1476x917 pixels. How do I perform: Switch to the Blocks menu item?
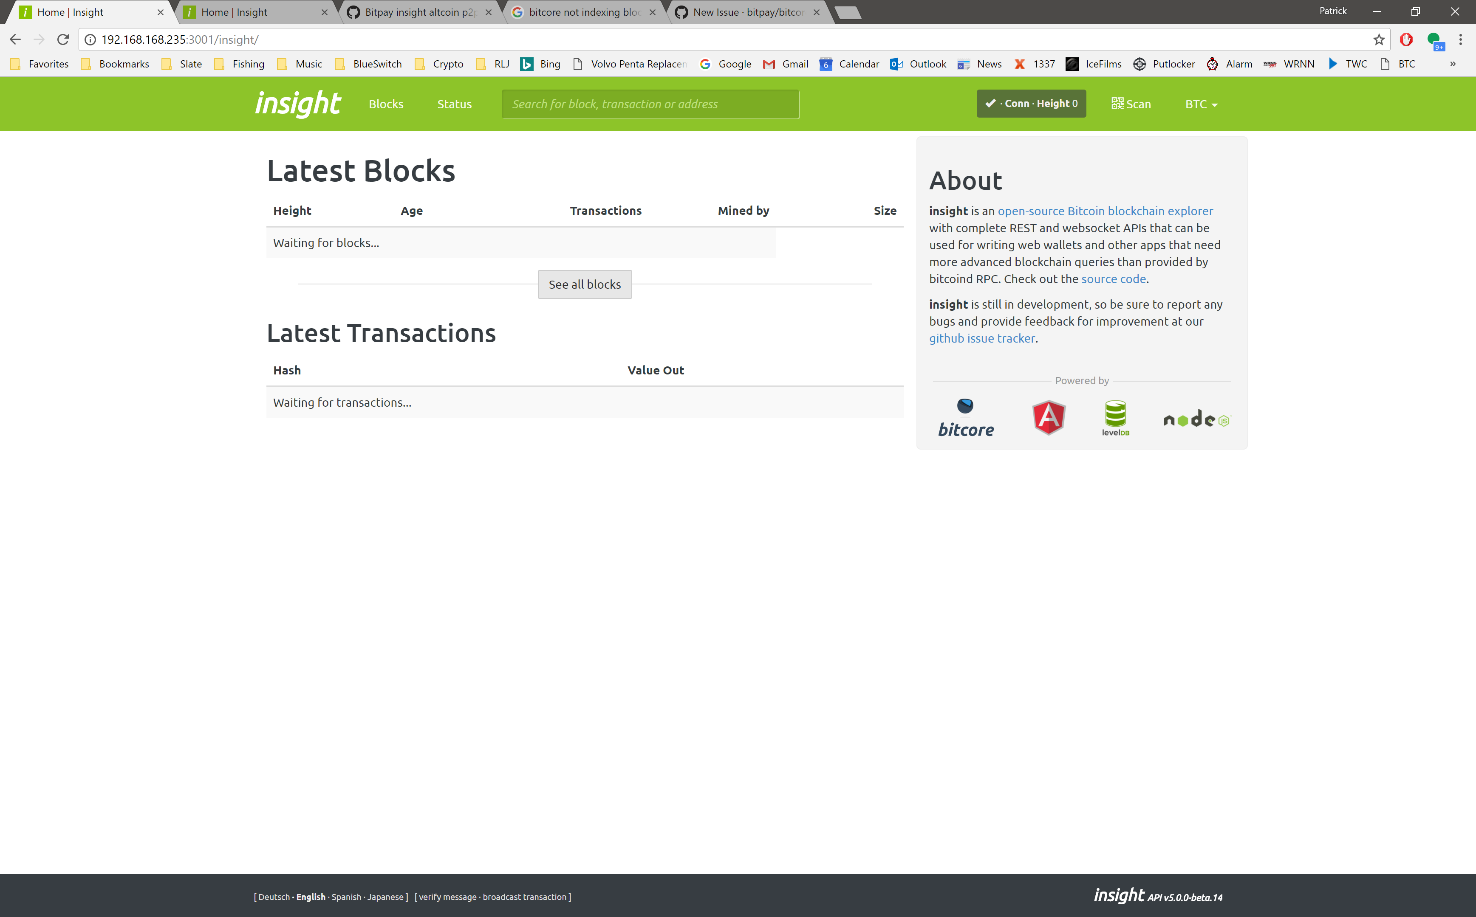[385, 104]
